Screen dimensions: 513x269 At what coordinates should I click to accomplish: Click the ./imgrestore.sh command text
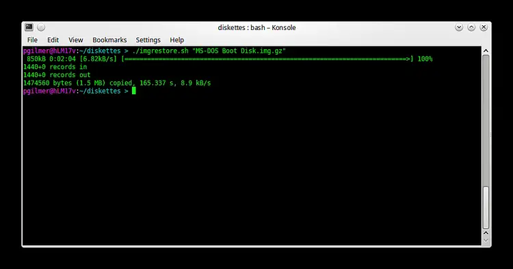160,51
